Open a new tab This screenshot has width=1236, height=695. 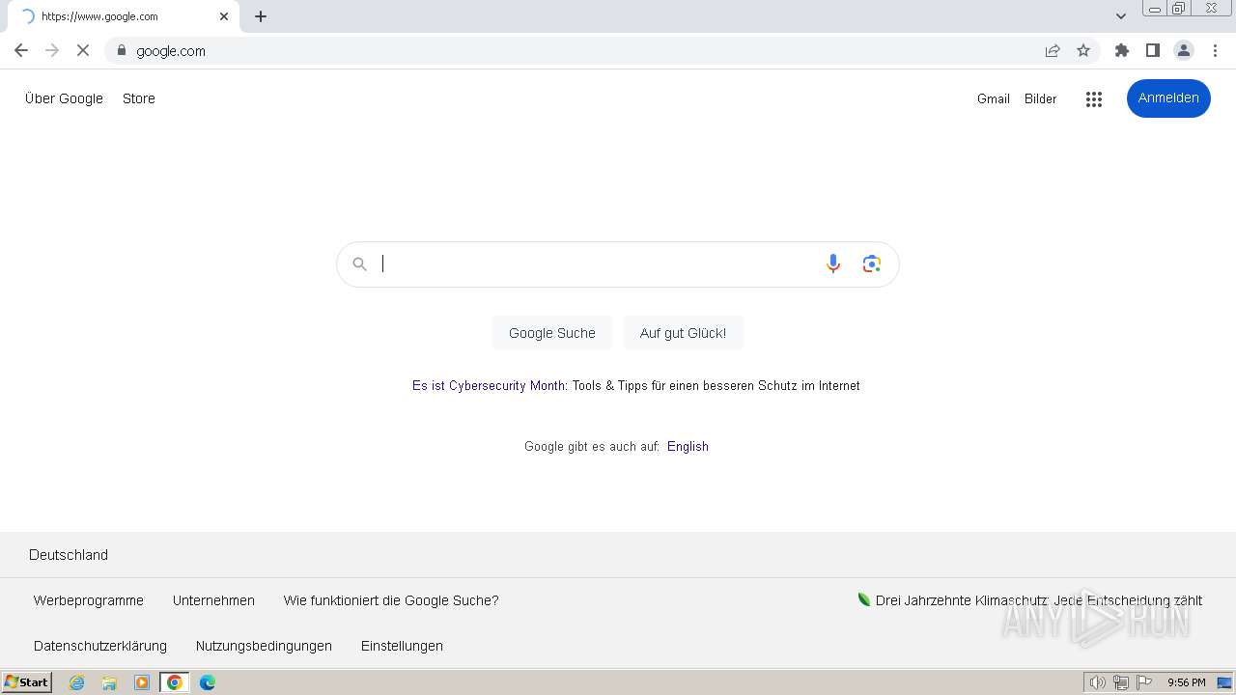pos(261,16)
